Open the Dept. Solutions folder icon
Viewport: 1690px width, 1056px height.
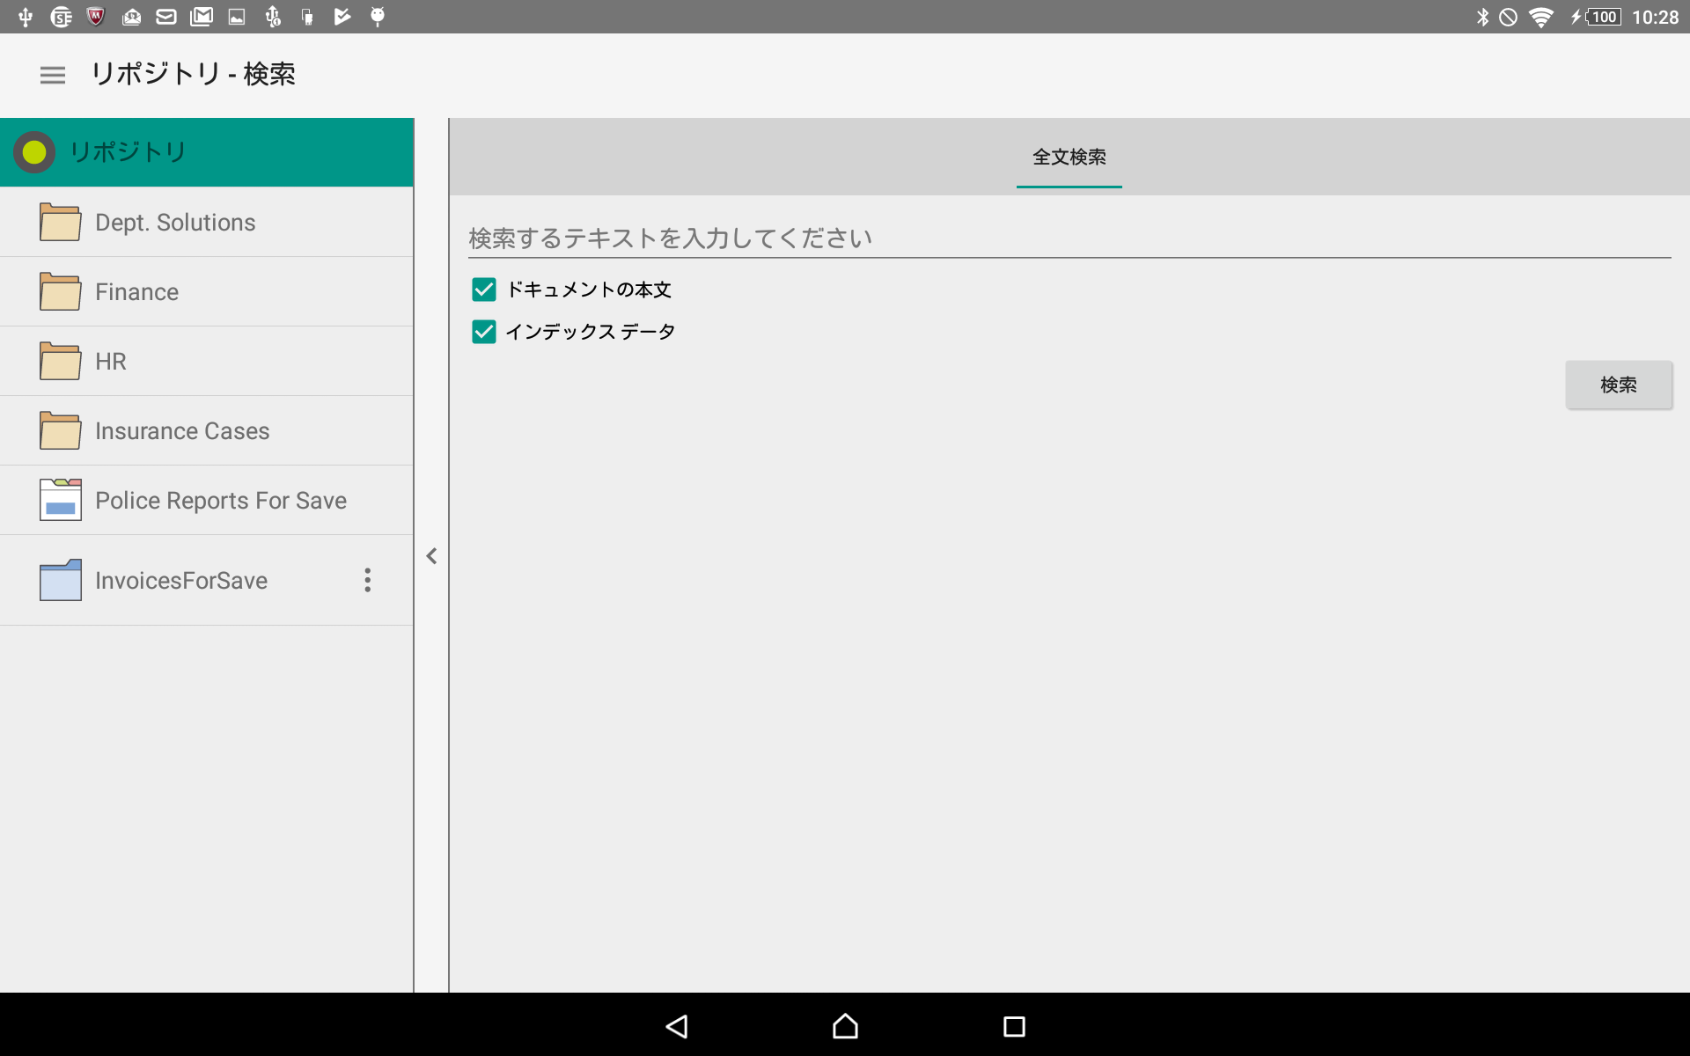61,222
